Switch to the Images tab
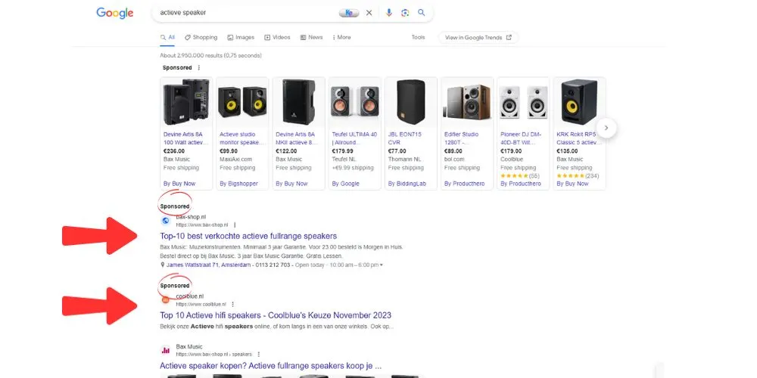 pos(241,37)
